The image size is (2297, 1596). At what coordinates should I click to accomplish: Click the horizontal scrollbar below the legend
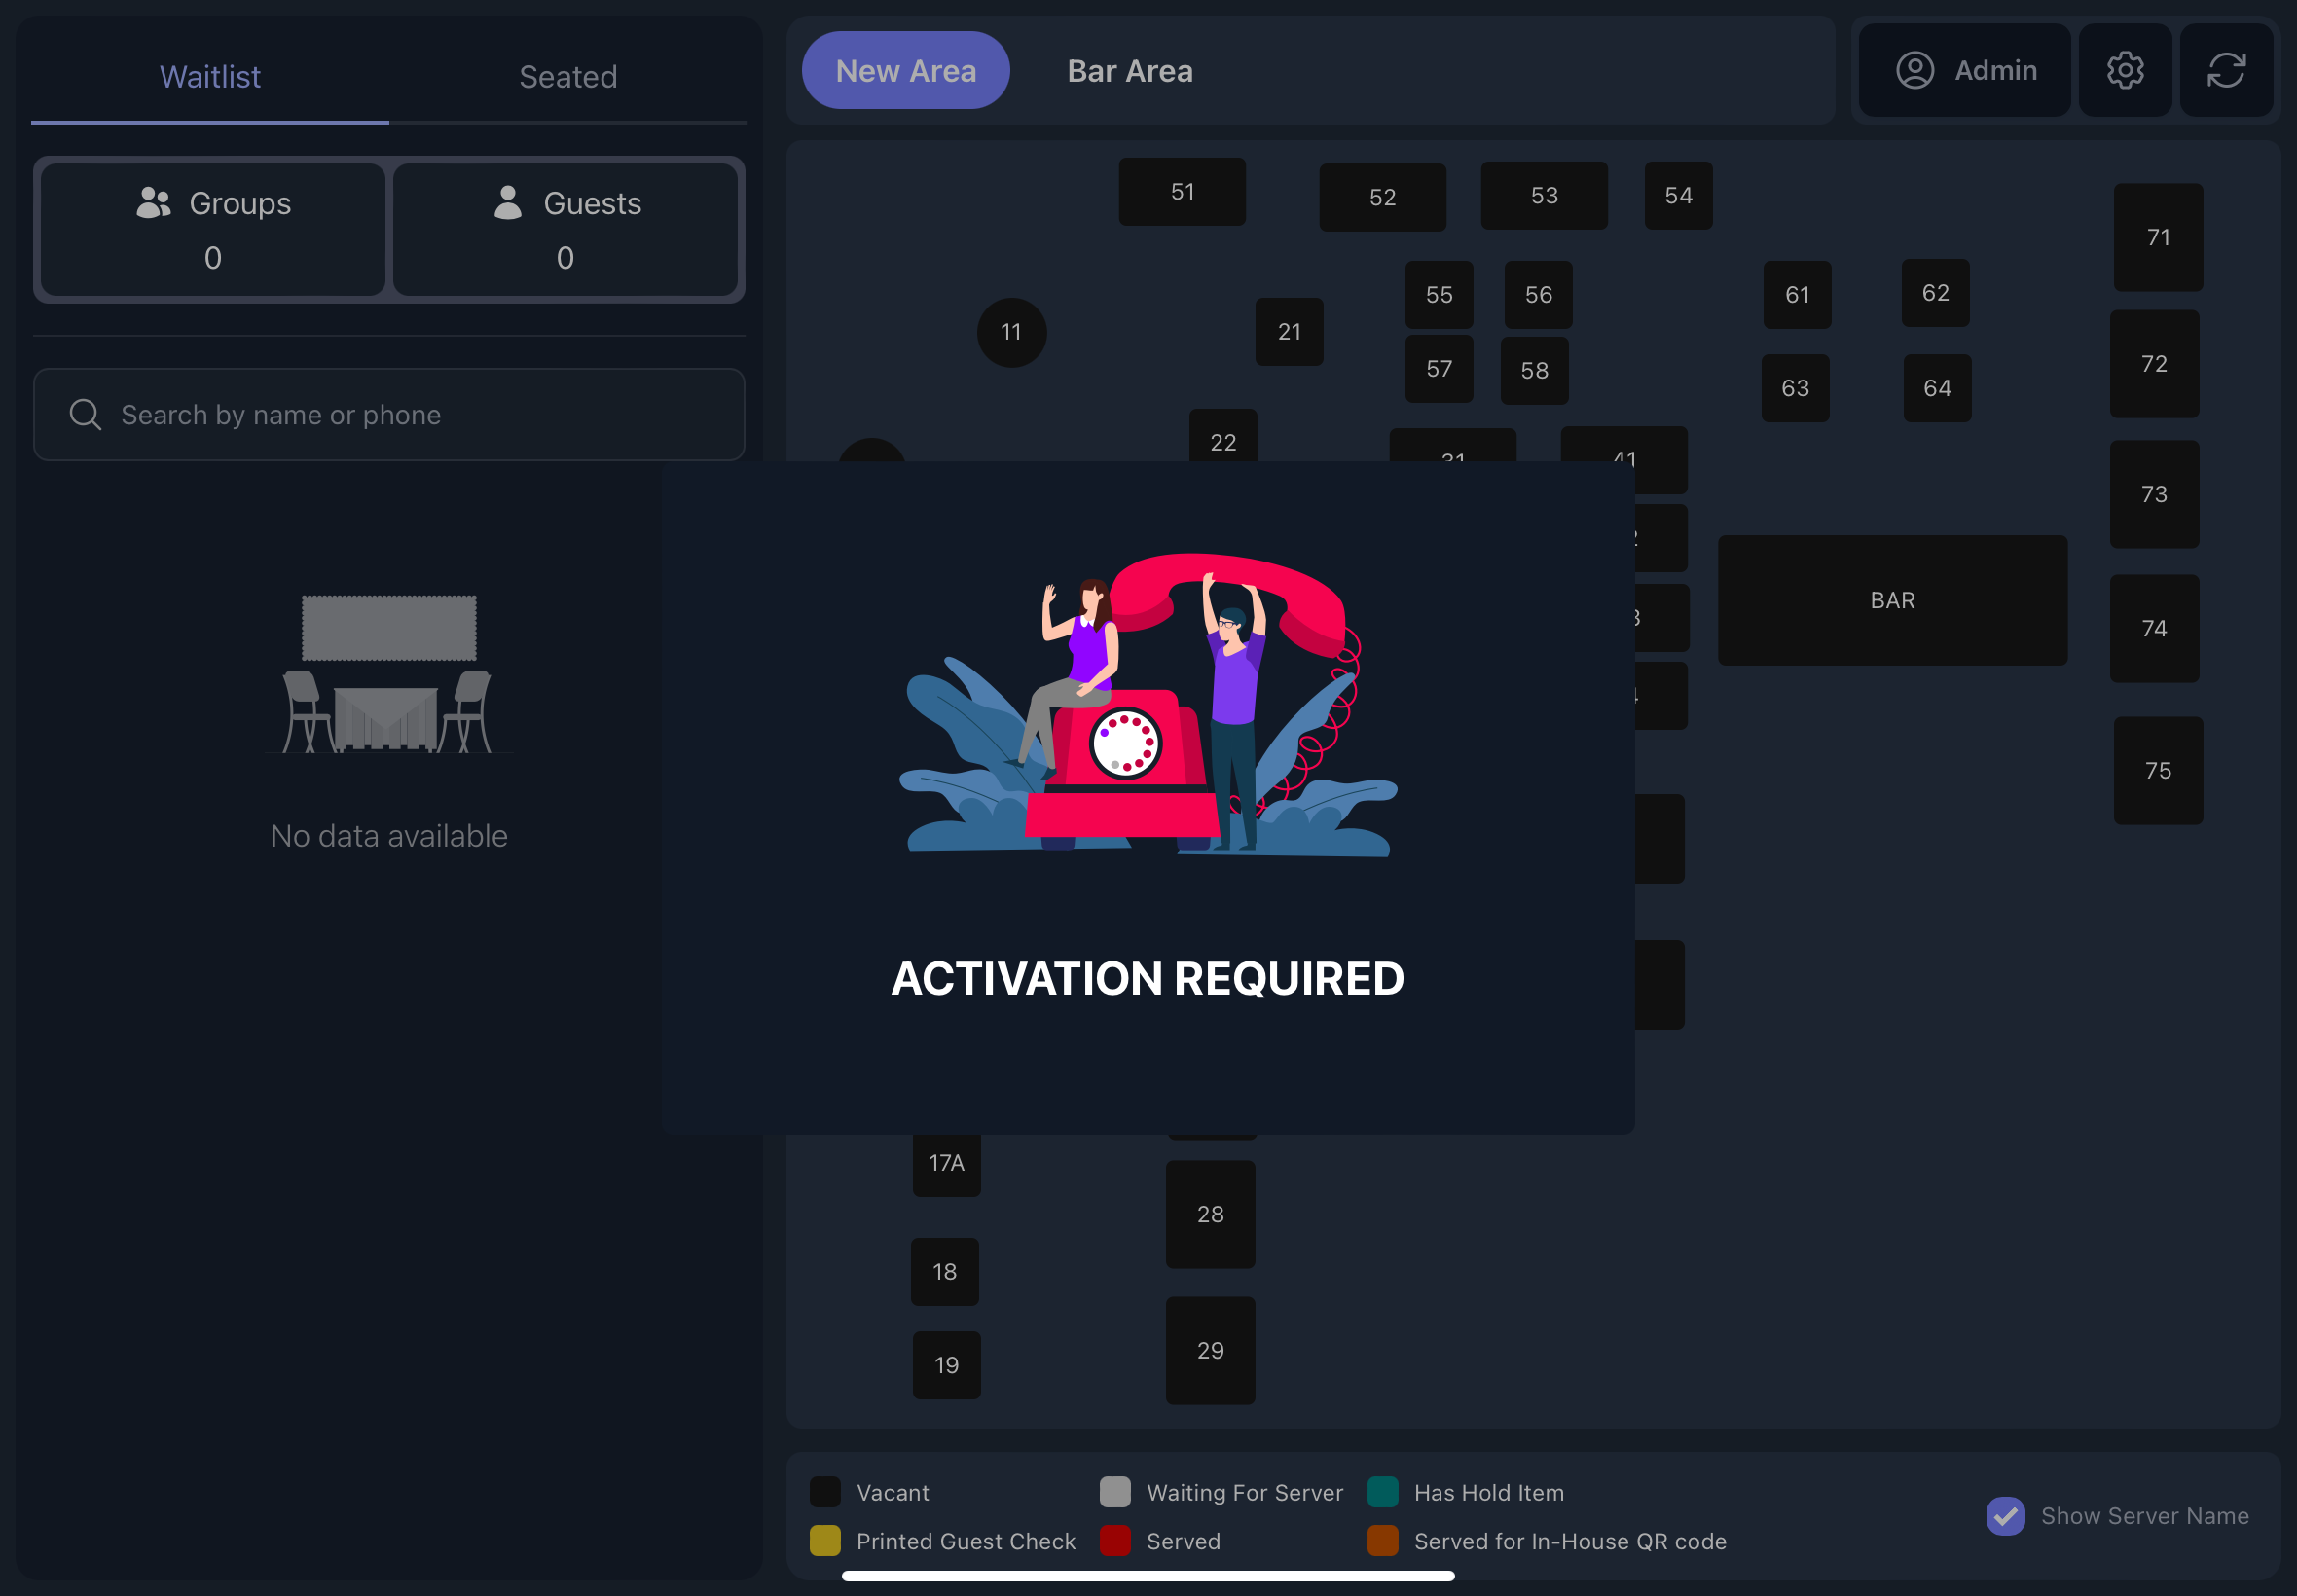tap(1147, 1576)
